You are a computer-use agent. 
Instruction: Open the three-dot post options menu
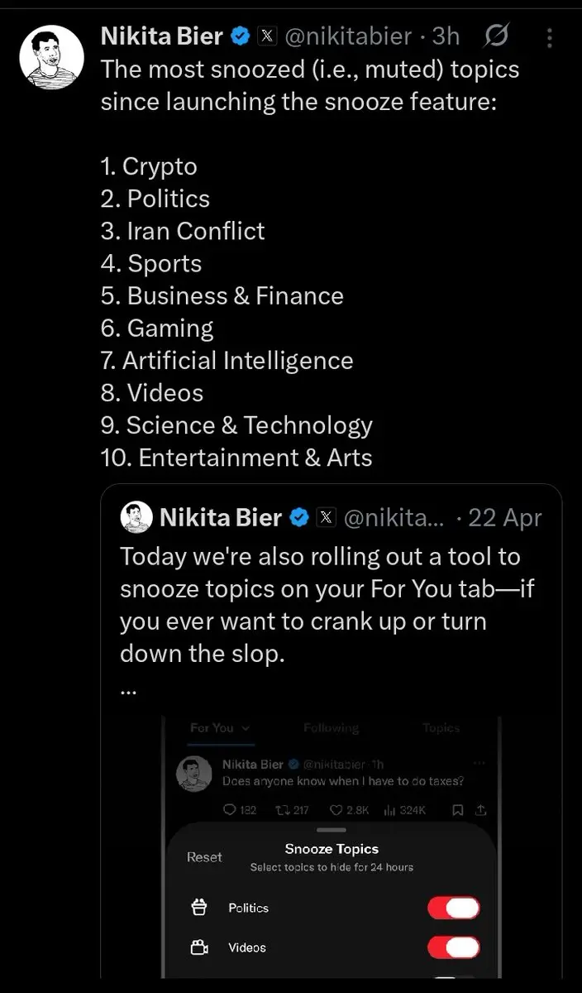click(550, 37)
